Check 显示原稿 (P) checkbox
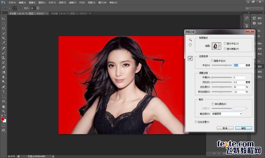The width and height of the screenshot is (265, 158). pyautogui.click(x=225, y=49)
